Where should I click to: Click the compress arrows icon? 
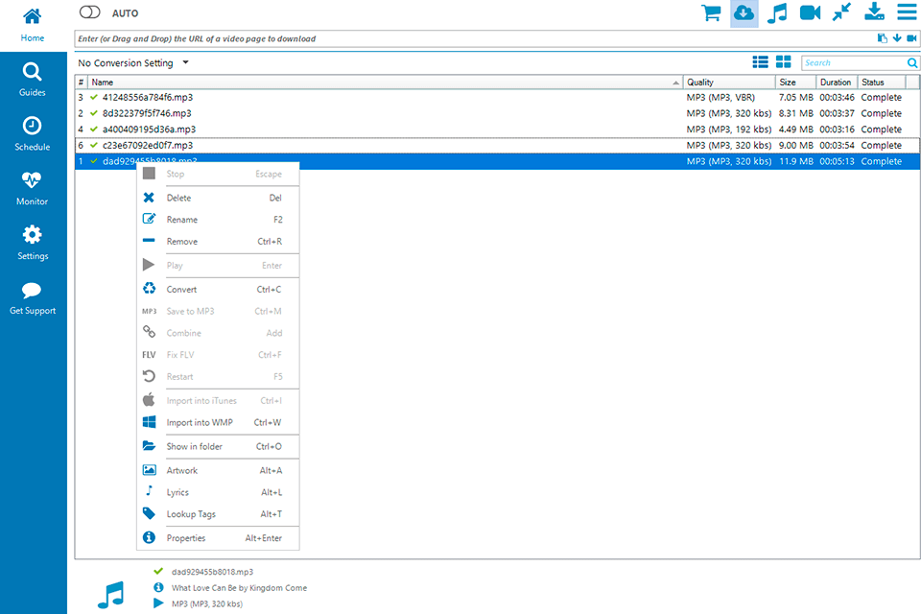pyautogui.click(x=841, y=12)
